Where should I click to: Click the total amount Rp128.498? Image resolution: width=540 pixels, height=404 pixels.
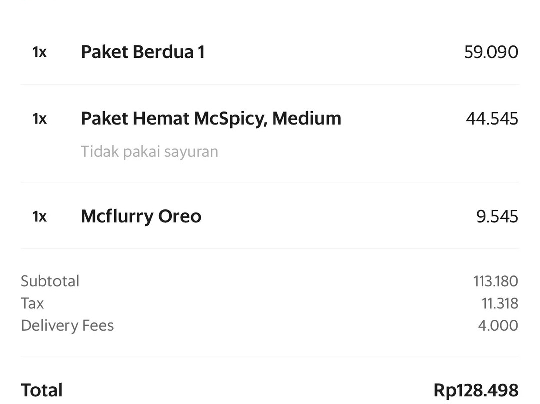(x=476, y=390)
